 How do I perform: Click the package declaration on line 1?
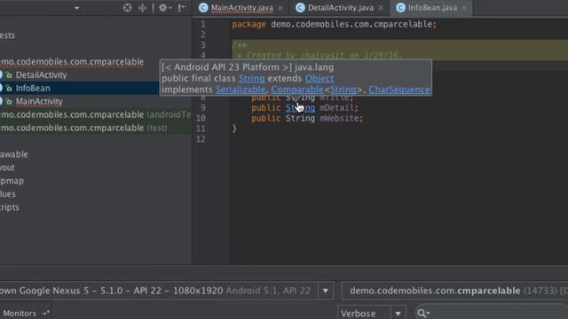coord(334,24)
